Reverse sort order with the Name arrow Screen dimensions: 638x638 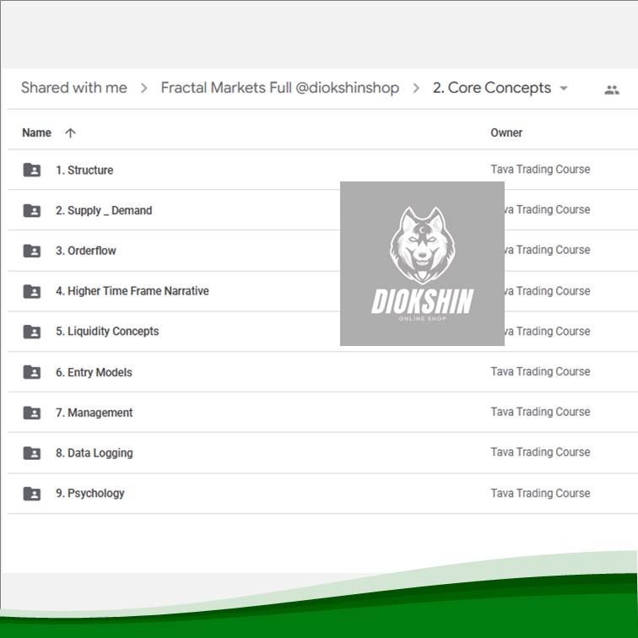coord(70,133)
